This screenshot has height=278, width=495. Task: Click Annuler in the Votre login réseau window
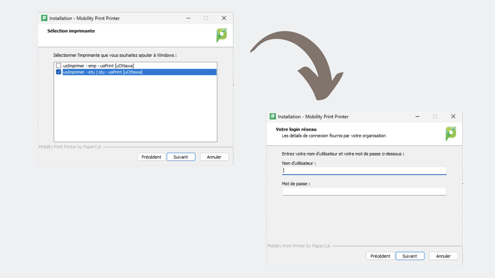(x=443, y=256)
